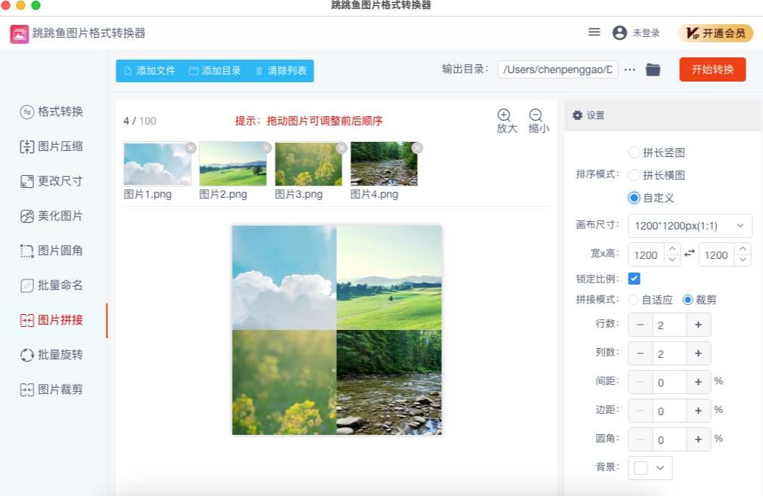Uncheck the 锁定比例 checkbox

click(634, 279)
